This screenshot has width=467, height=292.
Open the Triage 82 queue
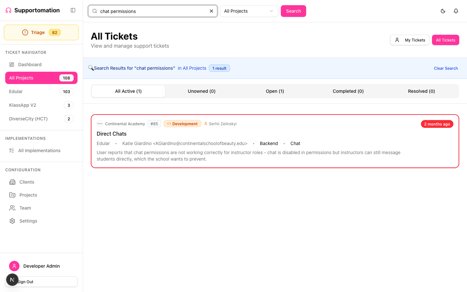point(41,32)
